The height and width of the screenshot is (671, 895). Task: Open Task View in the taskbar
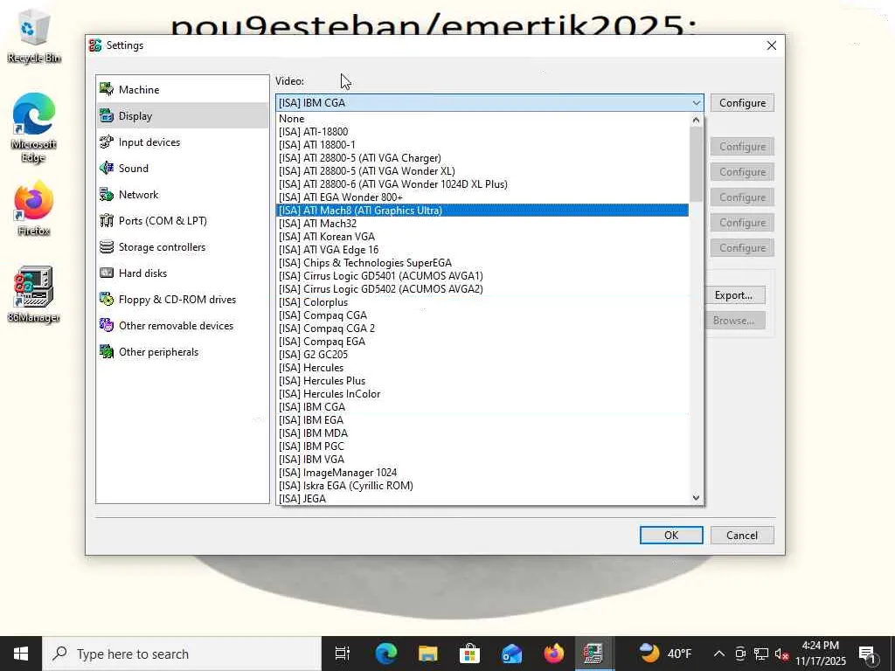(343, 654)
